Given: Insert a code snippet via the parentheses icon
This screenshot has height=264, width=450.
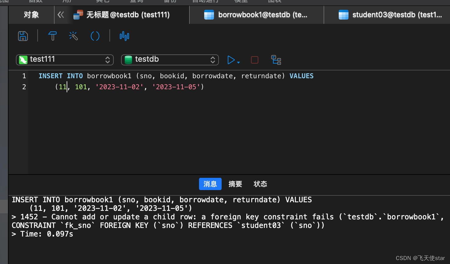Looking at the screenshot, I should point(95,36).
